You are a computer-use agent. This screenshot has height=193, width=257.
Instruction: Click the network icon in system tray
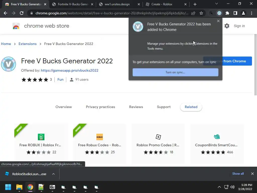[x=226, y=187]
